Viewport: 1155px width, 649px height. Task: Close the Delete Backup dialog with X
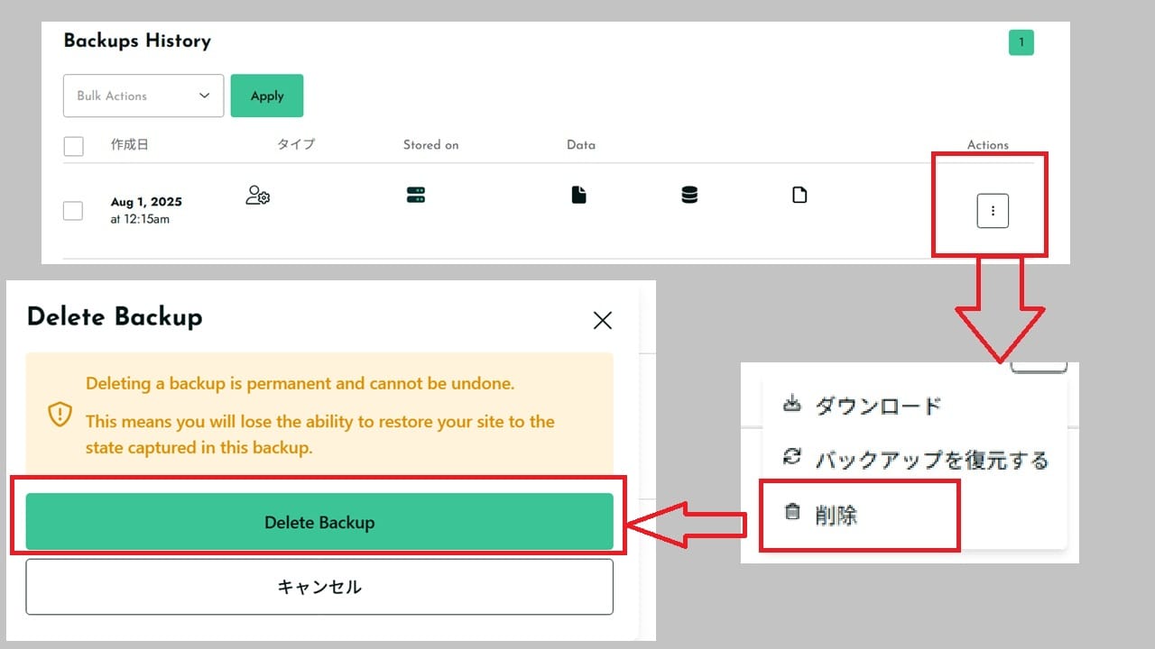point(602,320)
